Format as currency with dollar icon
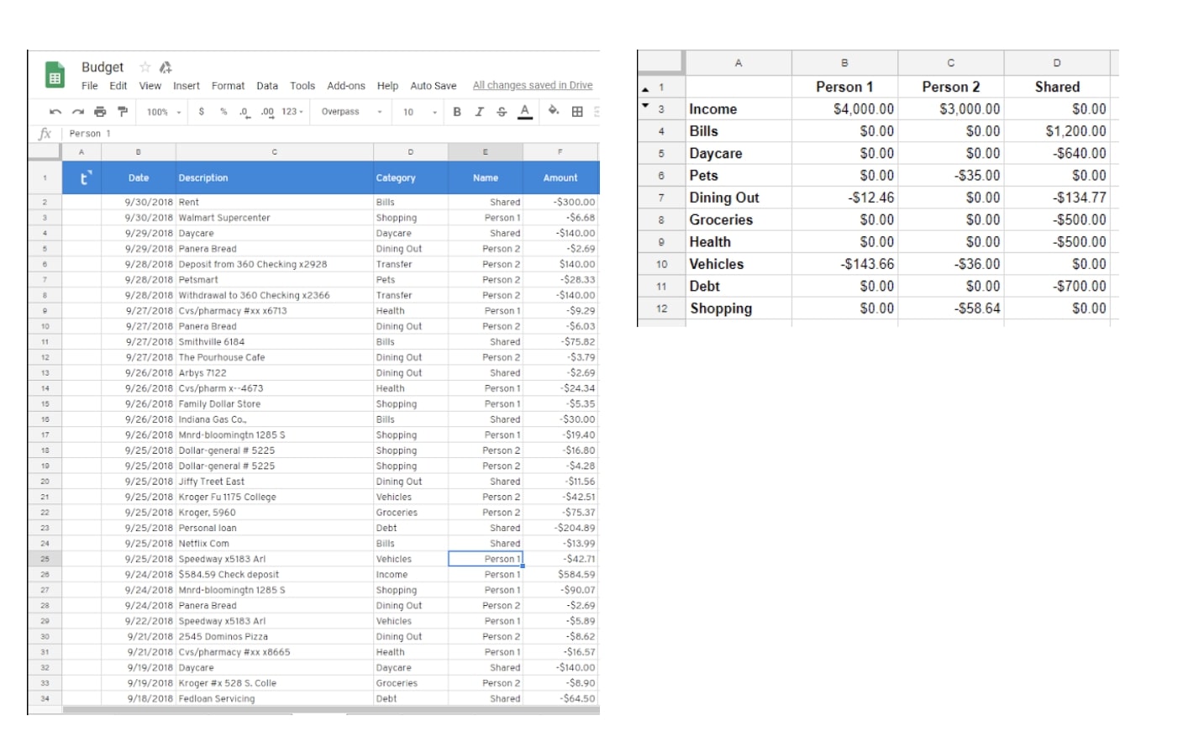The height and width of the screenshot is (753, 1178). click(x=202, y=112)
